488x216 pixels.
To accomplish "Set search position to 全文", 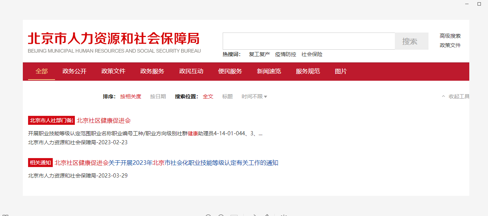I will click(208, 96).
